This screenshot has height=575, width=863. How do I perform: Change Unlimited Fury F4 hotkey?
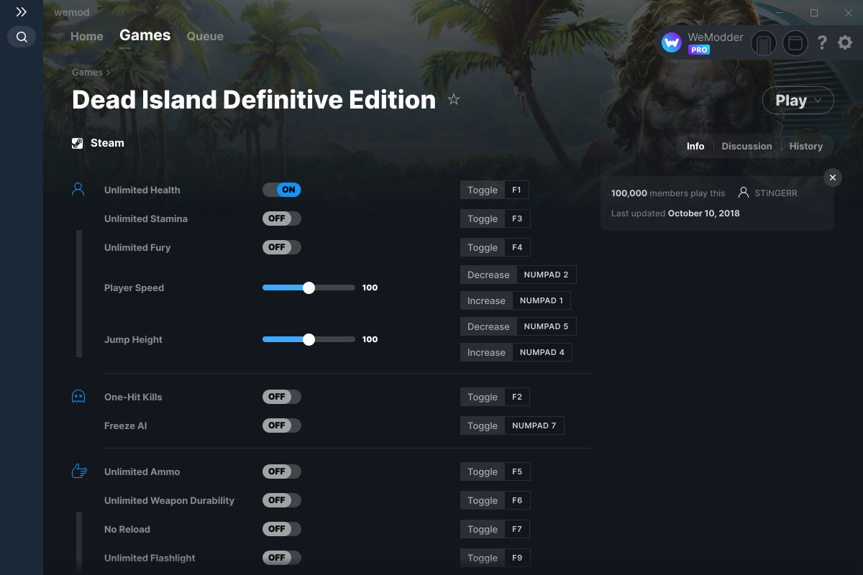coord(517,247)
